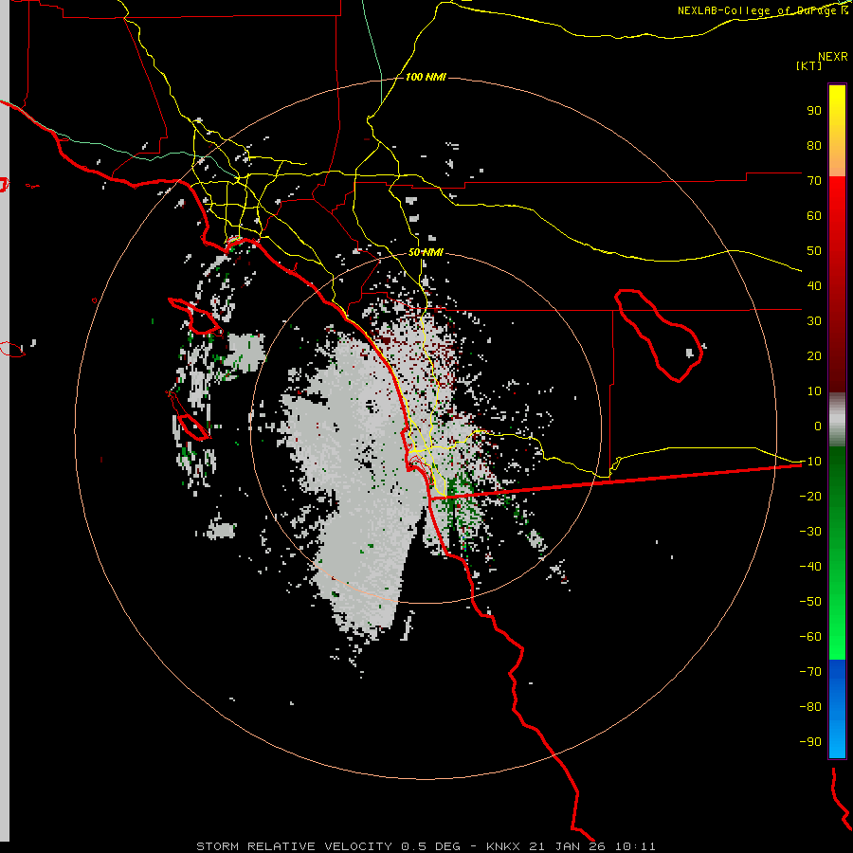The image size is (853, 853).
Task: Pick the gray zero-velocity segment of the color bar
Action: (837, 420)
